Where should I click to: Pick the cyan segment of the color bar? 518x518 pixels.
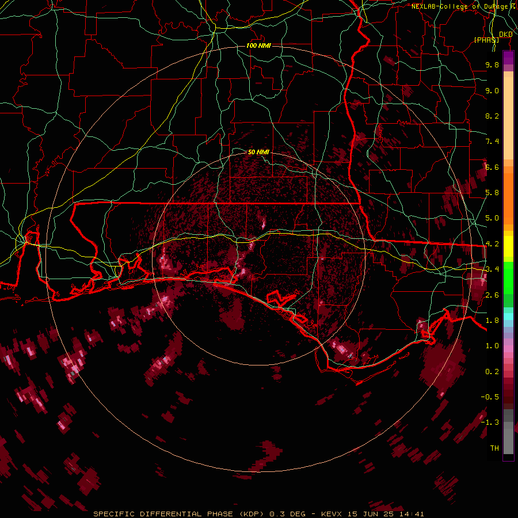click(508, 317)
